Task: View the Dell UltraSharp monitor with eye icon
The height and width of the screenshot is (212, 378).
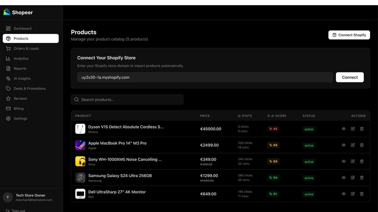Action: (x=344, y=194)
